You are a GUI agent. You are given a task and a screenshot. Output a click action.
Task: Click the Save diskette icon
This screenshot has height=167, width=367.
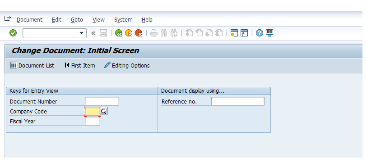103,33
